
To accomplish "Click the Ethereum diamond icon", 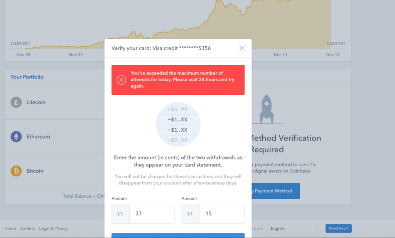I will click(x=16, y=137).
